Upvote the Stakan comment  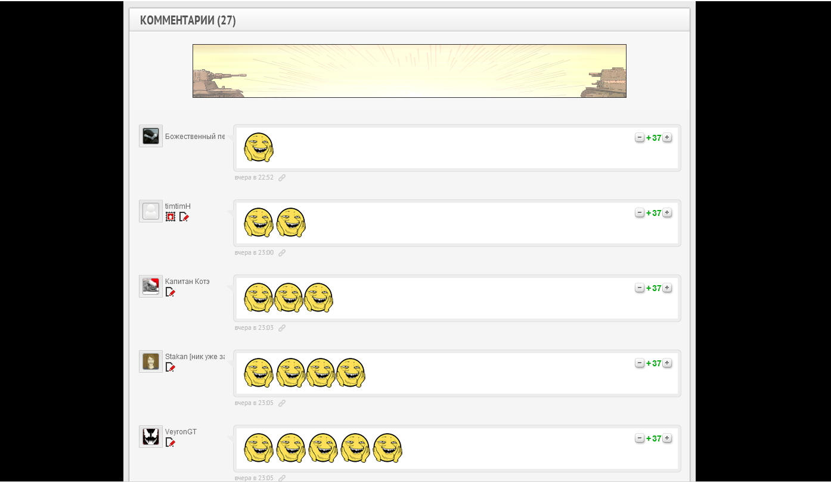click(667, 363)
